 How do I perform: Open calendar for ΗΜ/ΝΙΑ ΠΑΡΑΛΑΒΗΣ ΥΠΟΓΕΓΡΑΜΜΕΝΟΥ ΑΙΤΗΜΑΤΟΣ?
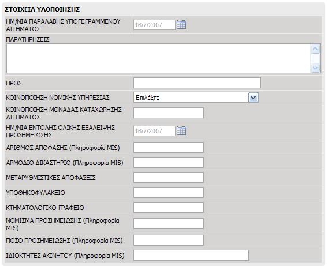pyautogui.click(x=181, y=25)
